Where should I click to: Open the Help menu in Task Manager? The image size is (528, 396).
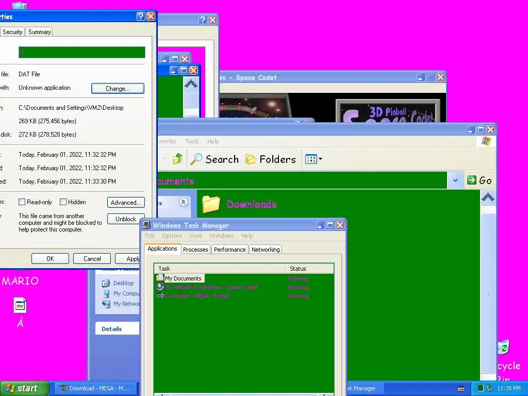[247, 236]
